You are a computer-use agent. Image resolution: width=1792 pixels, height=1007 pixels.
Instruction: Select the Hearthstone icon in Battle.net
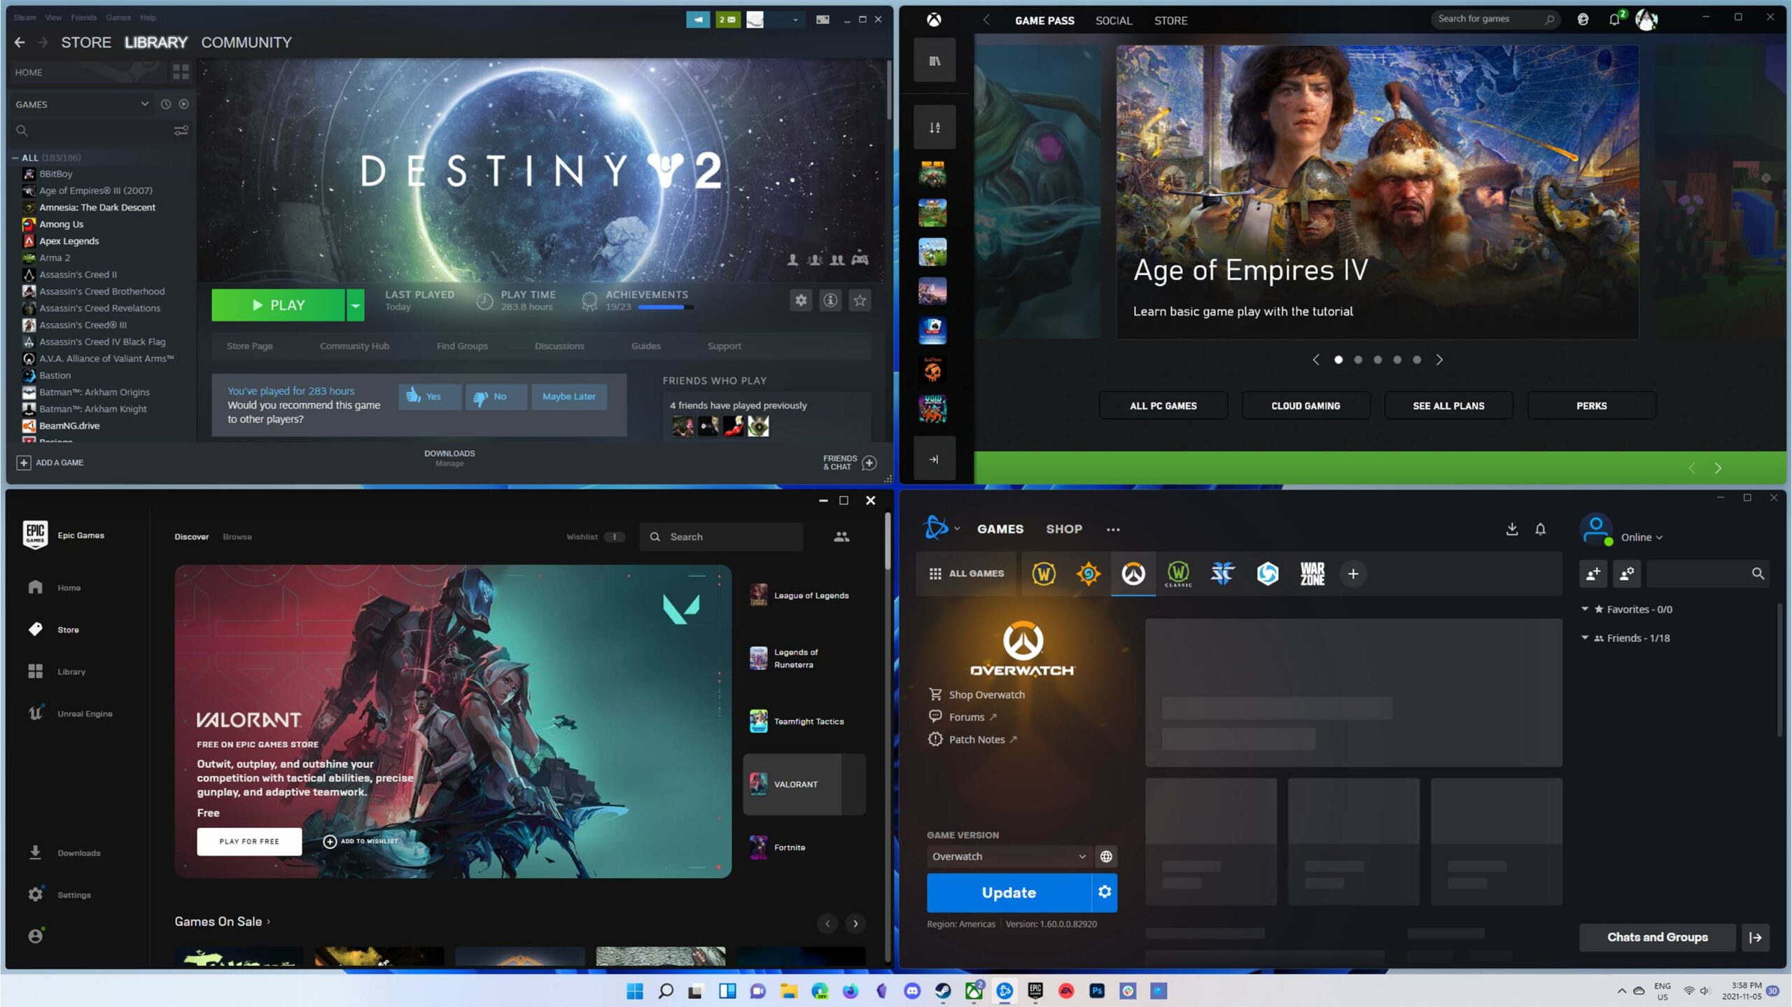tap(1088, 574)
